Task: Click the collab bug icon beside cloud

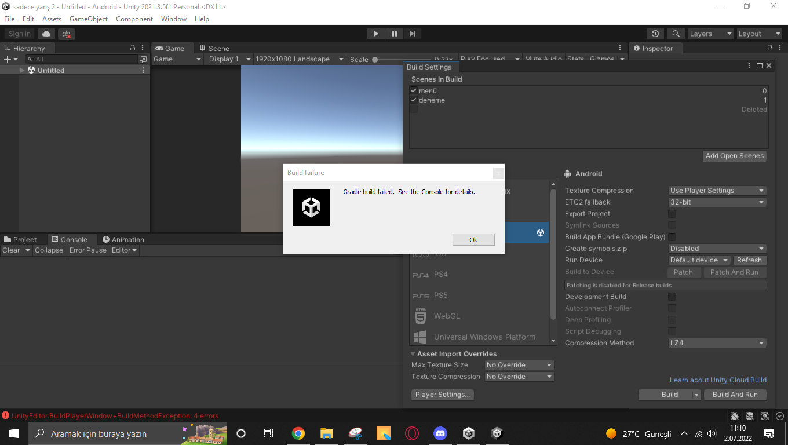Action: 67,34
